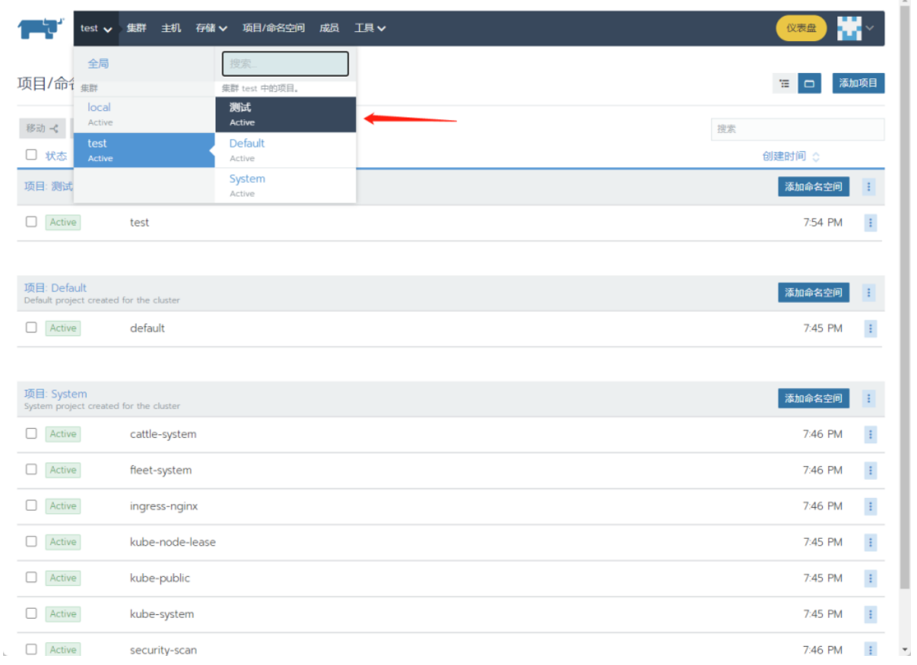Check the checkbox for the default namespace

point(31,328)
